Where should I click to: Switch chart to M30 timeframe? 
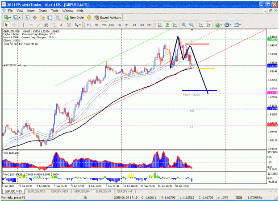(x=112, y=25)
